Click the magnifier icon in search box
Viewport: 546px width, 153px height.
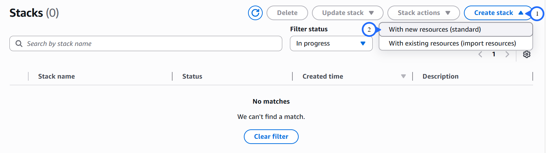coord(19,44)
